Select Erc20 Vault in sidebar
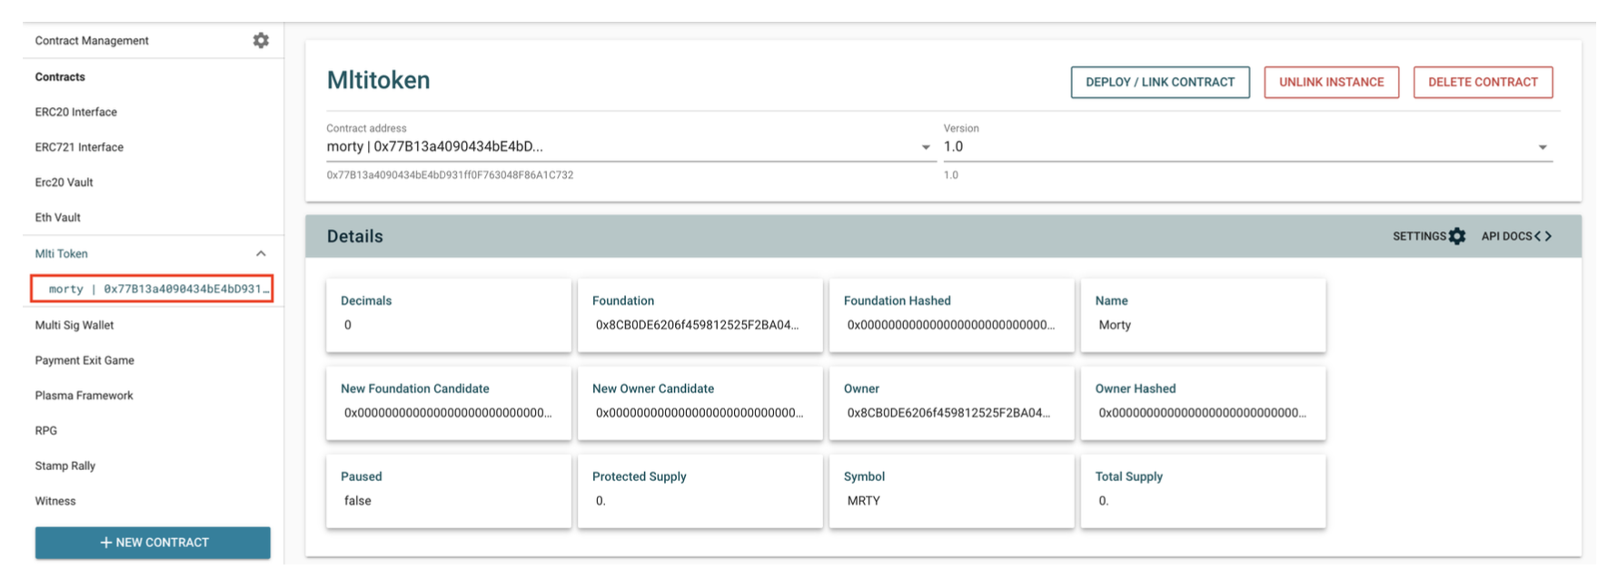1608x579 pixels. point(64,182)
